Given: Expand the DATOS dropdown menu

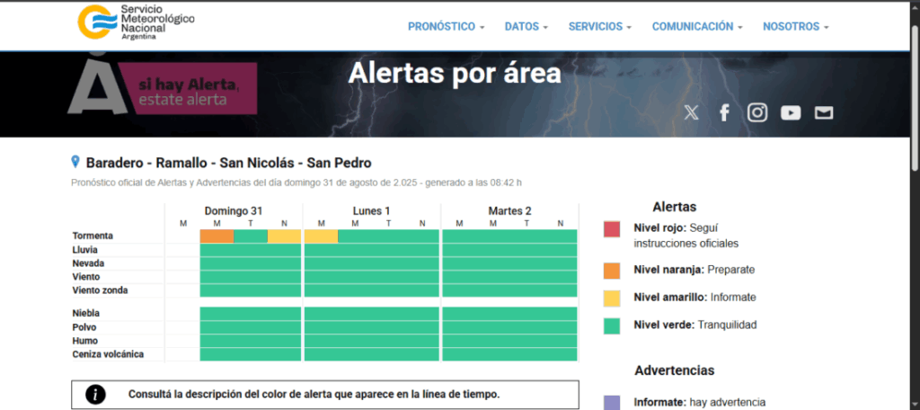Looking at the screenshot, I should pos(526,27).
